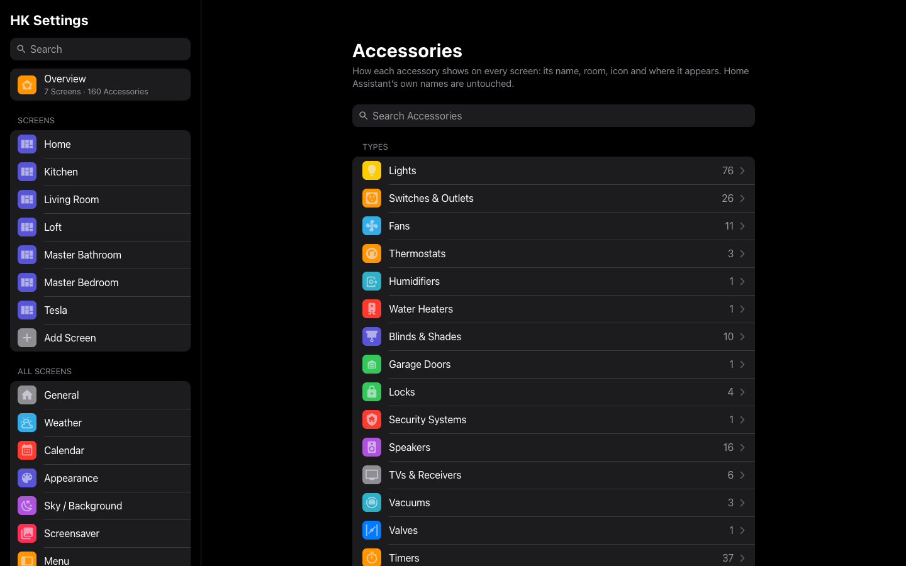Click the Lights bulb icon
906x566 pixels.
(x=372, y=170)
